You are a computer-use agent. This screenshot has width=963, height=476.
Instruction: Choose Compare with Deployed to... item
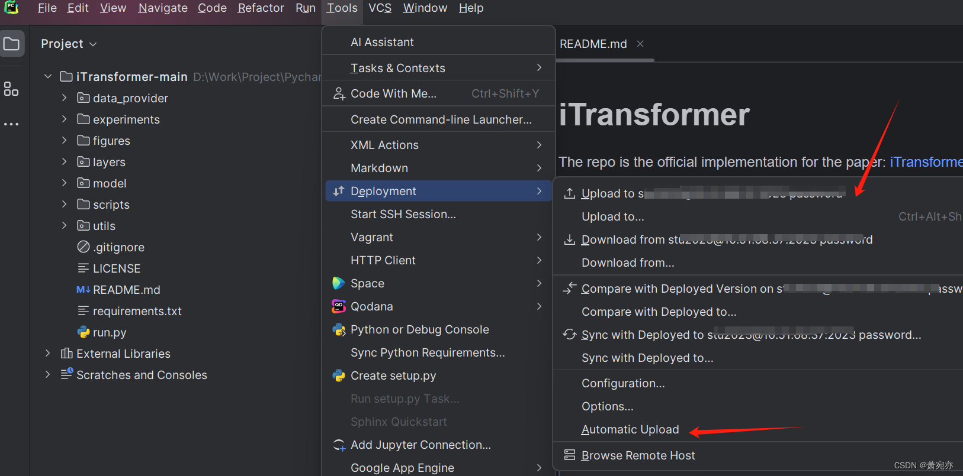coord(659,312)
